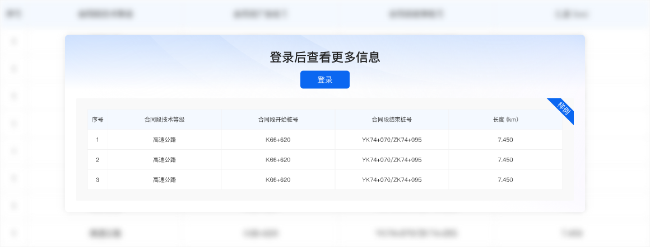Click the 样例 corner ribbon
650x247 pixels.
tap(563, 109)
